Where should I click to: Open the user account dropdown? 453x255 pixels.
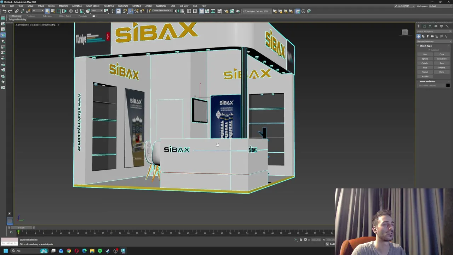[x=405, y=6]
